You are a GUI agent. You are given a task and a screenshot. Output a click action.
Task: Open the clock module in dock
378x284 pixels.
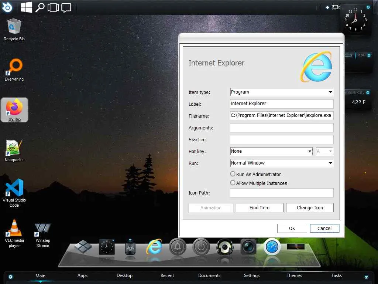point(107,247)
